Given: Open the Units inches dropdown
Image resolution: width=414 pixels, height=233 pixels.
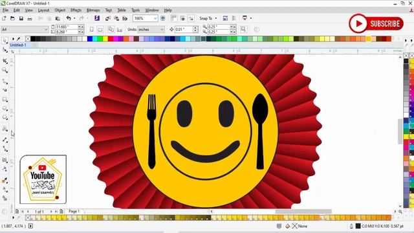Looking at the screenshot, I should [x=162, y=29].
